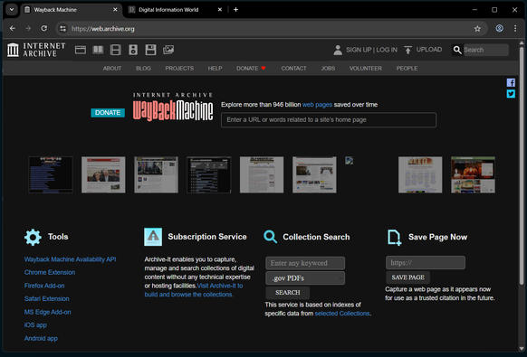Open the BLOG menu item
This screenshot has width=527, height=357.
(143, 69)
